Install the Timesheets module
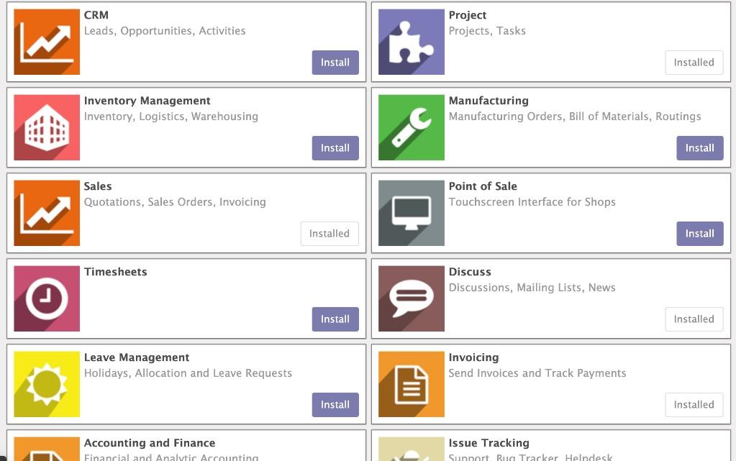The width and height of the screenshot is (736, 461). (335, 319)
